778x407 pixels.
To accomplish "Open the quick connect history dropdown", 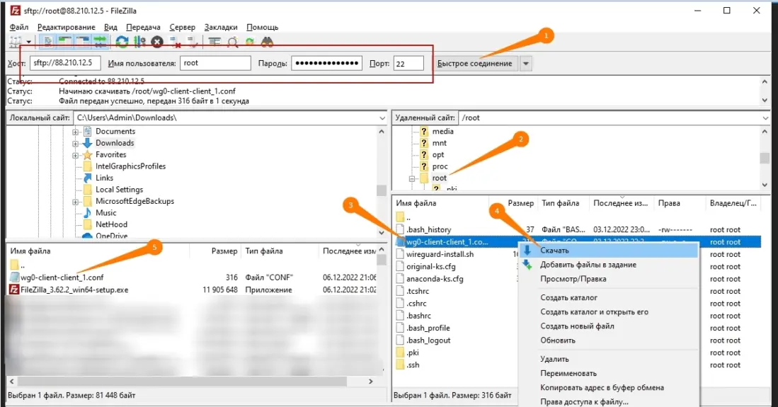I will point(525,64).
